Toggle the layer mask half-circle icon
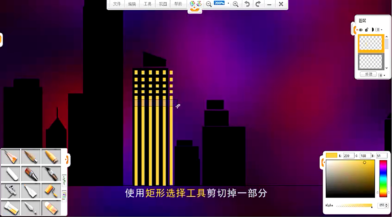The height and width of the screenshot is (217, 392). tap(372, 30)
